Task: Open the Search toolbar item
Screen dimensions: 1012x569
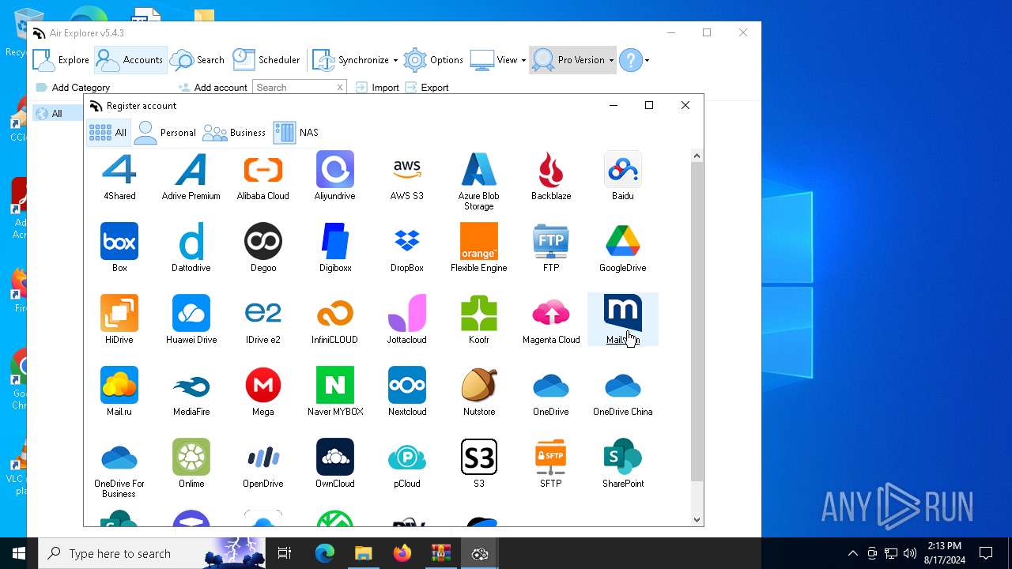Action: tap(198, 60)
